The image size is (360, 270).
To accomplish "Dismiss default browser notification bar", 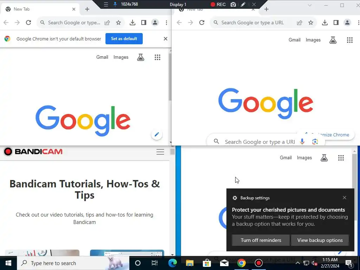I will pos(166,39).
